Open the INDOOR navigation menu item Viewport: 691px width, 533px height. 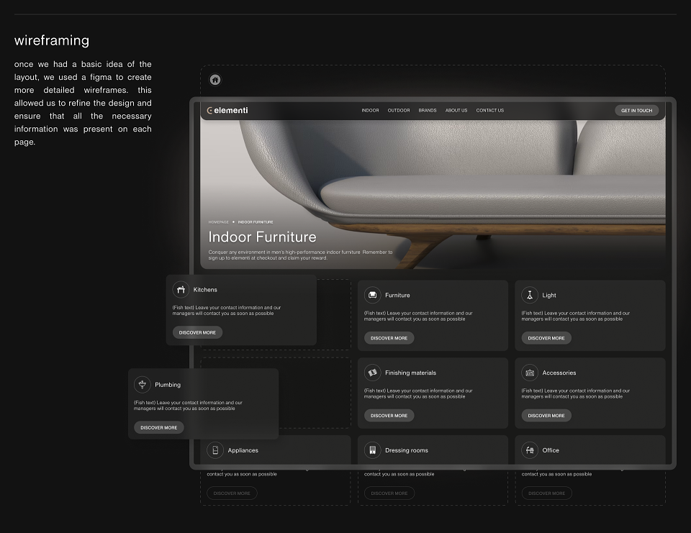[370, 111]
